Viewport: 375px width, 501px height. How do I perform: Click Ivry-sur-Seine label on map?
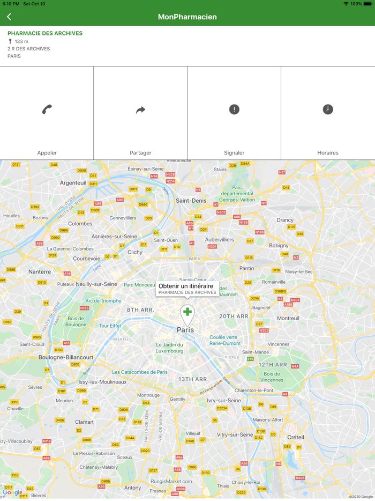coord(224,400)
